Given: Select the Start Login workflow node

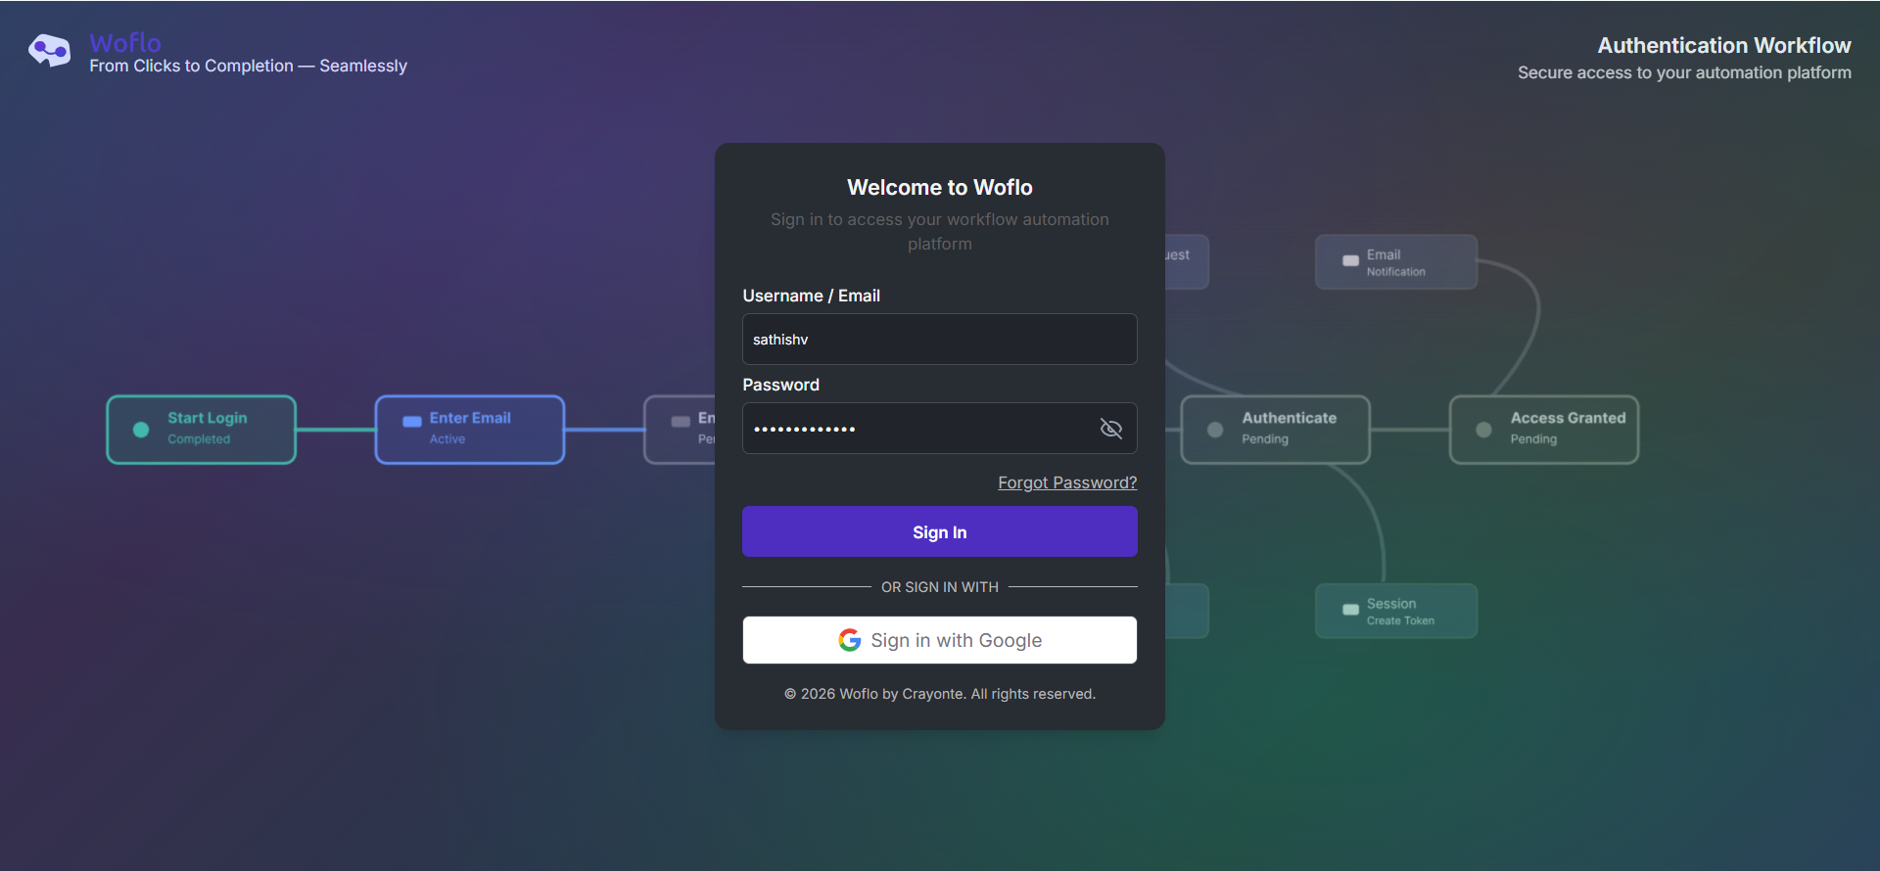Looking at the screenshot, I should (202, 430).
